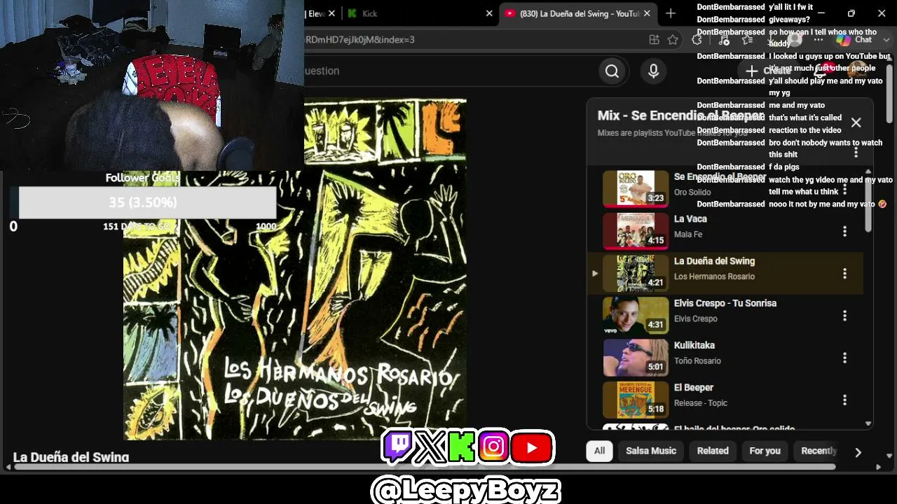Click the Kulikitaka thumbnail with 5:01 duration

[636, 358]
